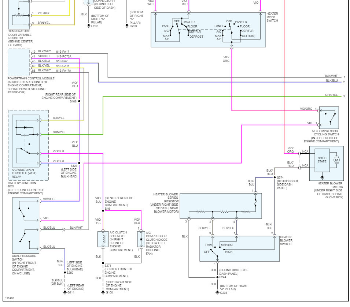The height and width of the screenshot is (307, 350).
Task: Click PCM pin number 69
Action: pyautogui.click(x=34, y=66)
